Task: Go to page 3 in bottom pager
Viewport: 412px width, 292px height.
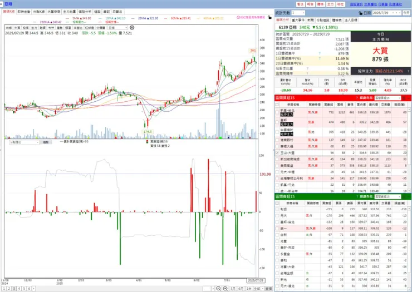Action: tap(14, 289)
